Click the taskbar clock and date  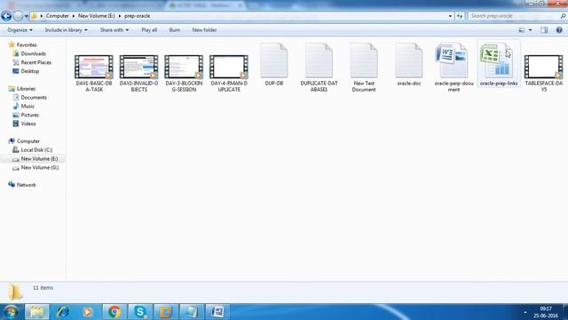coord(546,312)
